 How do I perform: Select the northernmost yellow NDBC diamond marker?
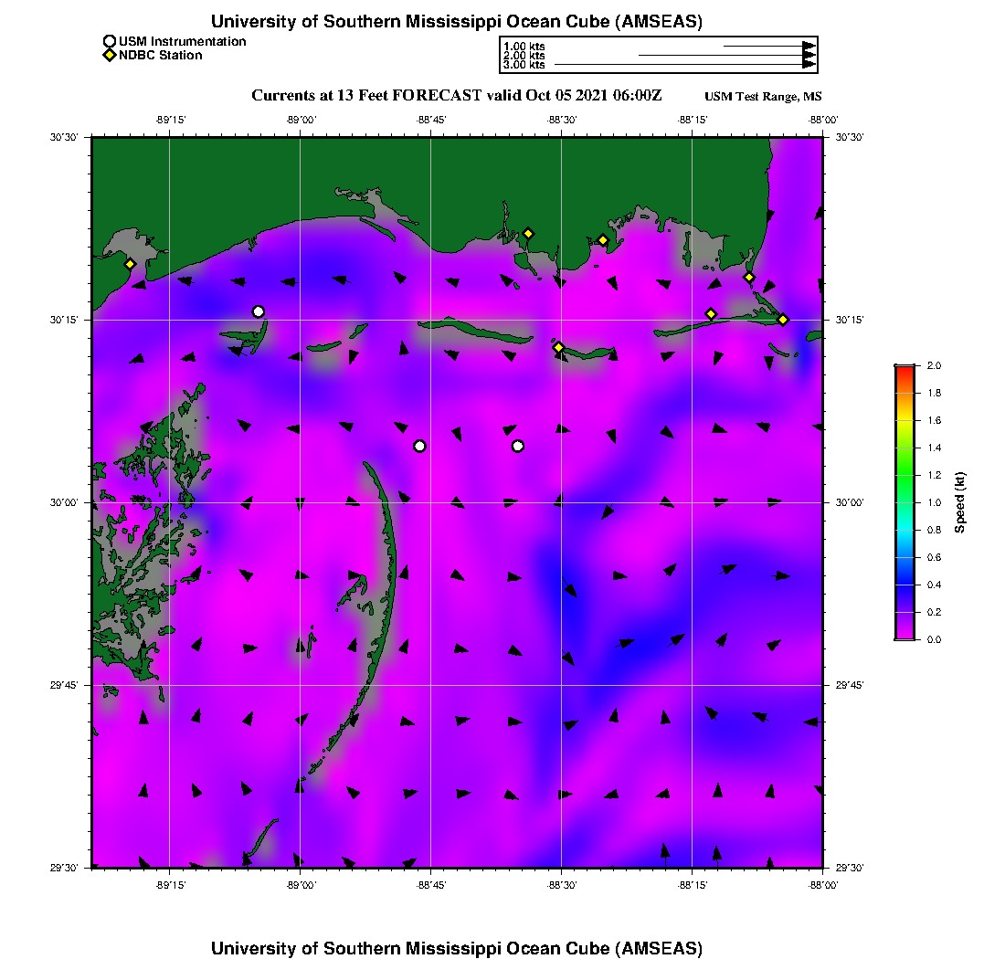point(528,233)
